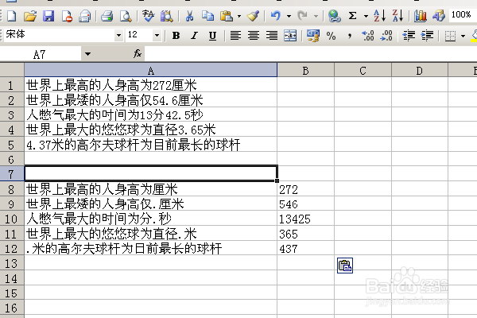Viewport: 477px width, 318px height.
Task: Apply borders with the Borders button
Action: [x=450, y=36]
